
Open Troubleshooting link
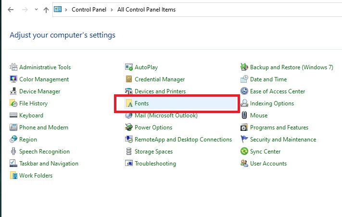[155, 163]
